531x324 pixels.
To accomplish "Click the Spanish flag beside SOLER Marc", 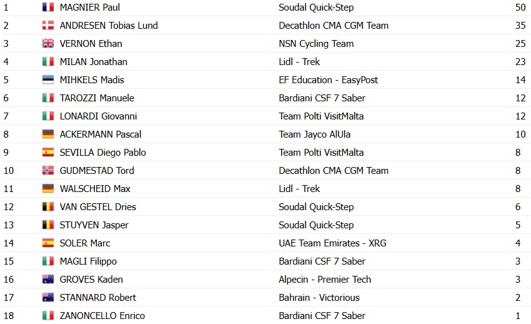I will pyautogui.click(x=47, y=243).
